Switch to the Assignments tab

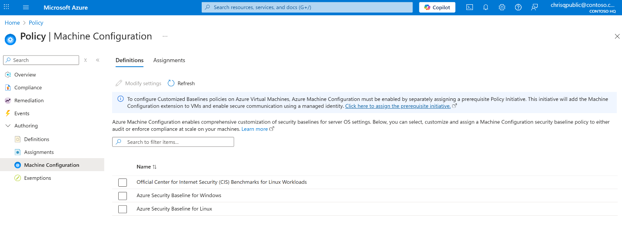pos(169,60)
